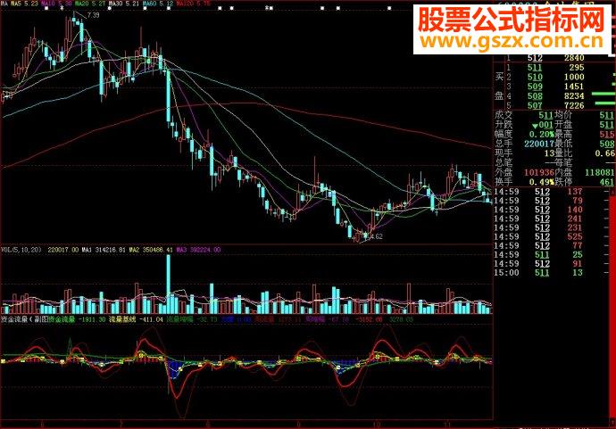
Task: Click the 总手 220017 total volume value
Action: click(x=538, y=144)
